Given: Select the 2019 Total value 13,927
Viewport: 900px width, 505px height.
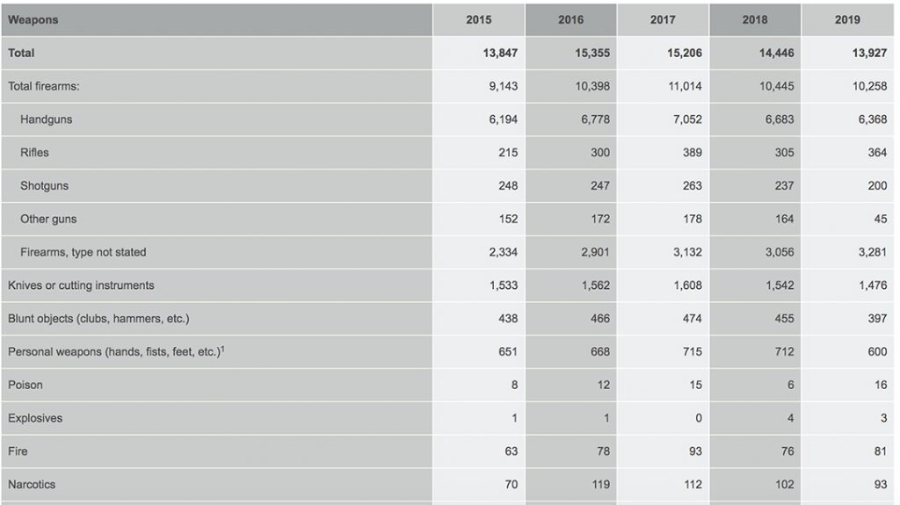Looking at the screenshot, I should point(869,54).
